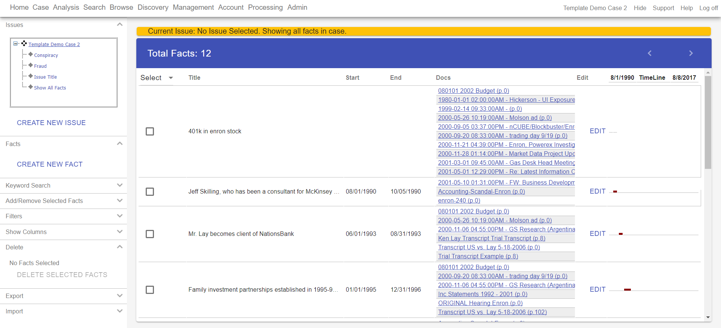Collapse the Issues panel chevron
721x328 pixels.
[x=120, y=24]
